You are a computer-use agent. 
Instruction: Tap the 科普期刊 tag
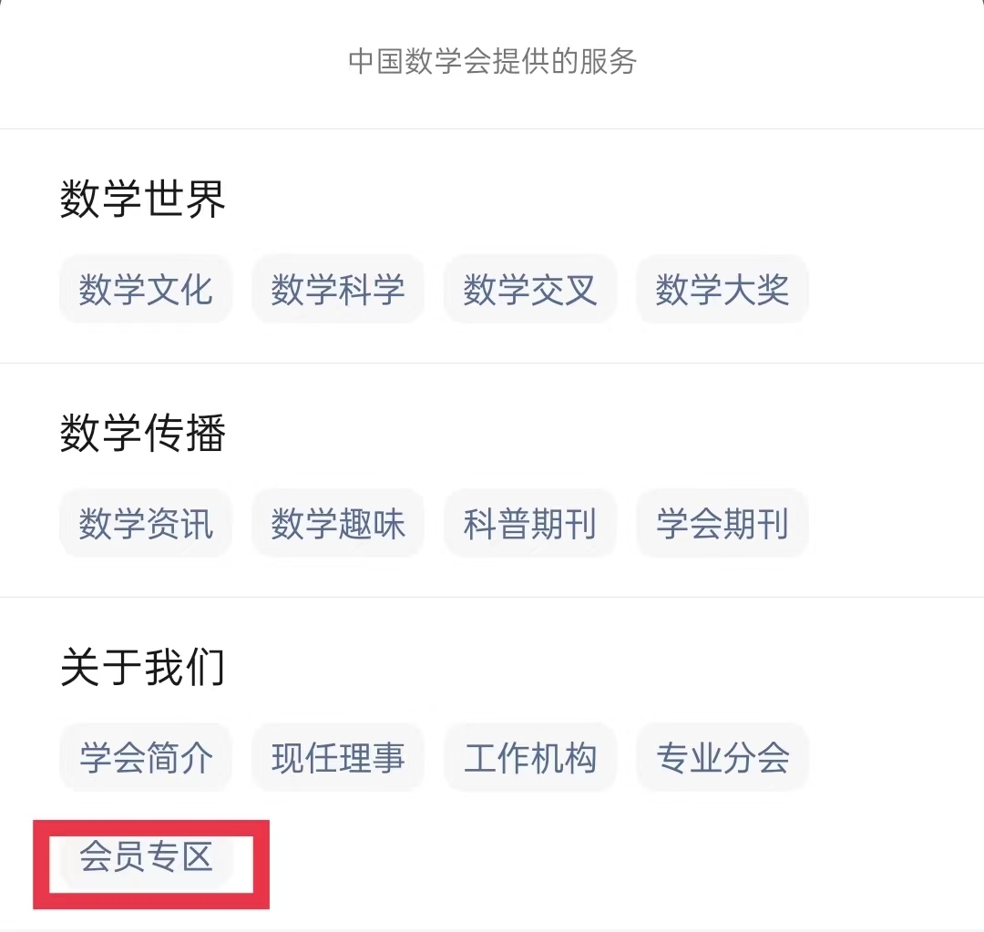[x=530, y=525]
